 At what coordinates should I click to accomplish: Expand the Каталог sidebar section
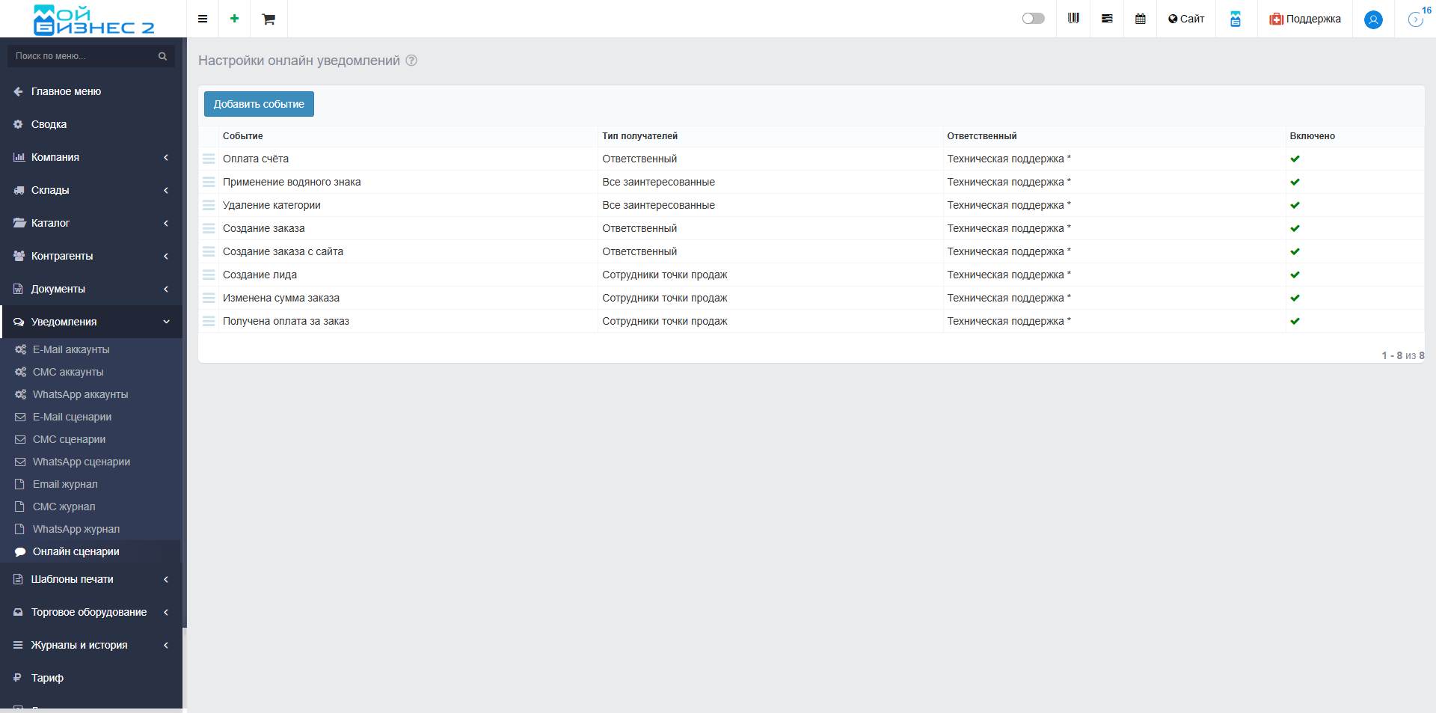(91, 223)
